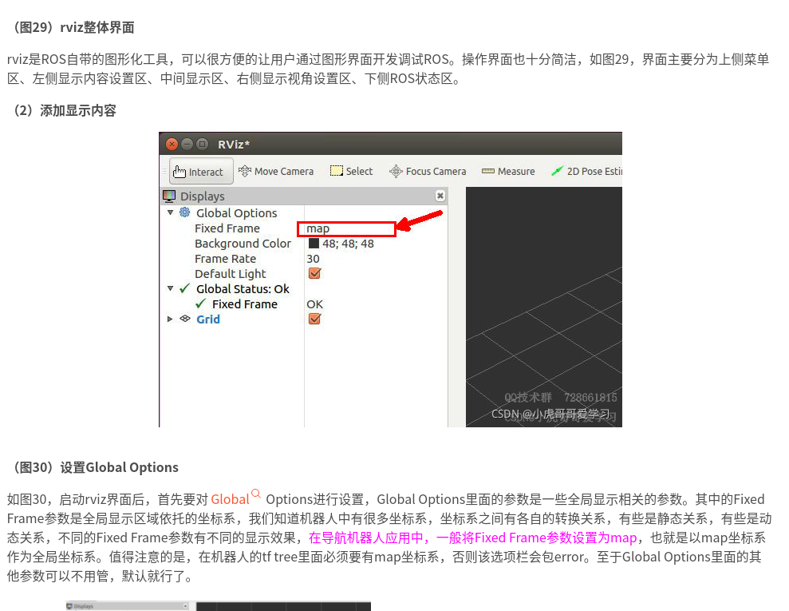The image size is (789, 611).
Task: Expand the Grid display node
Action: tap(170, 319)
